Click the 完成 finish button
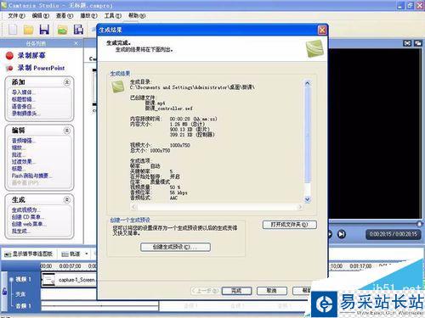Viewport: 425px width, 318px height. click(236, 291)
